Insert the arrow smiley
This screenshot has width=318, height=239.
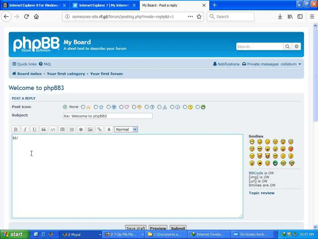coord(260,163)
